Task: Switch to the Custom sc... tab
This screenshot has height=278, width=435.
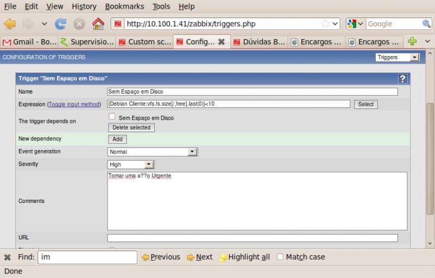Action: coord(144,42)
